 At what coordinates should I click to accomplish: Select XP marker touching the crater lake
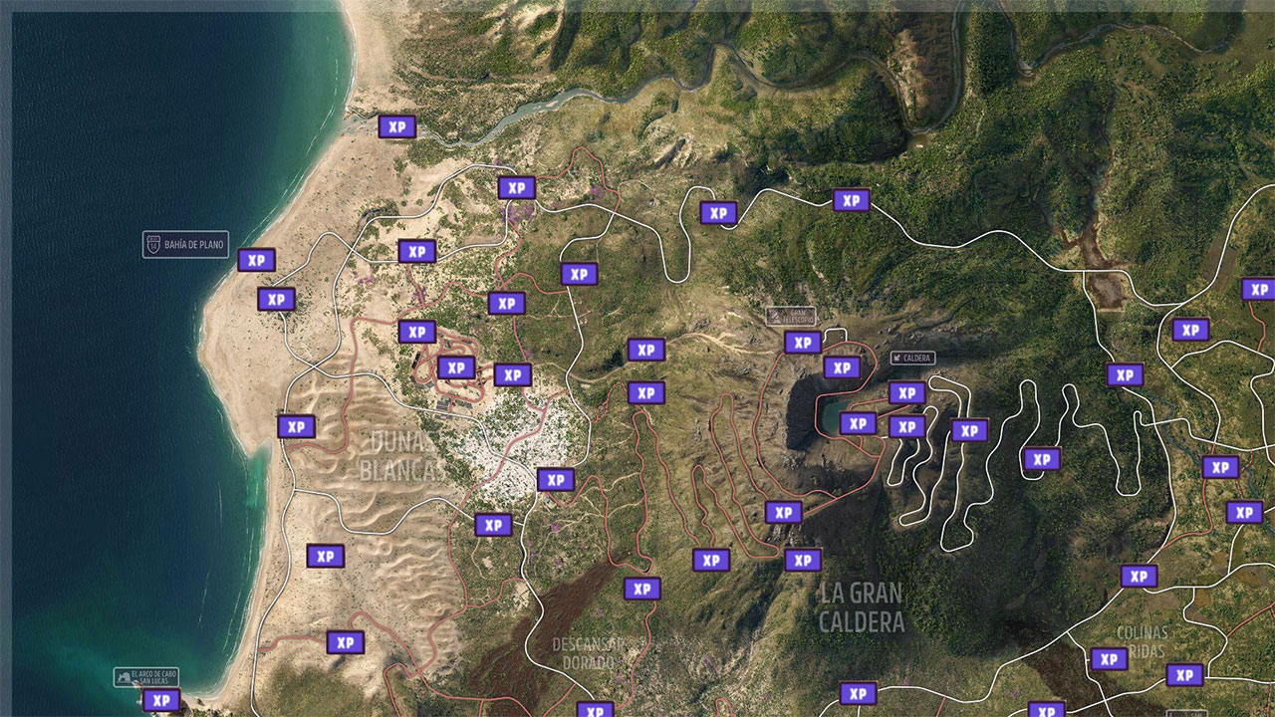(858, 423)
